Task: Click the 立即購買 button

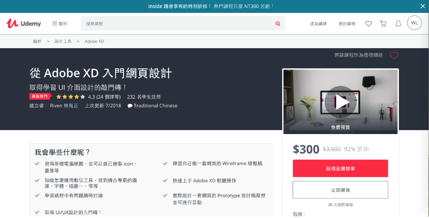Action: pos(340,190)
